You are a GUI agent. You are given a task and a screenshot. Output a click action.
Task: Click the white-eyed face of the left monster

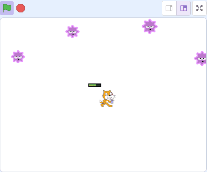(18, 58)
